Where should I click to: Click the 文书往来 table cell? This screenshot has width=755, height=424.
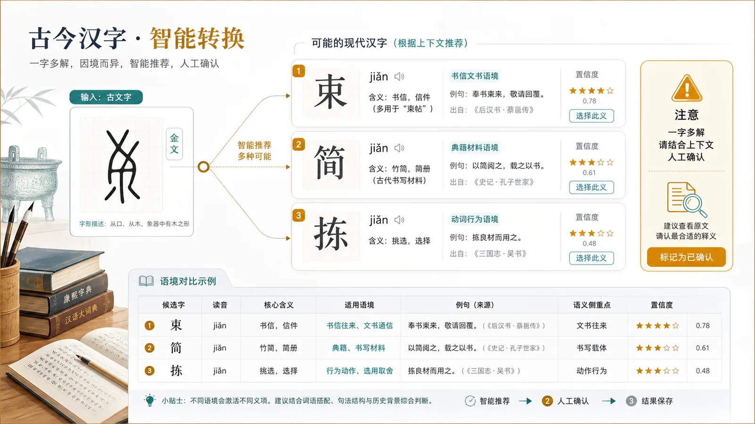click(592, 326)
